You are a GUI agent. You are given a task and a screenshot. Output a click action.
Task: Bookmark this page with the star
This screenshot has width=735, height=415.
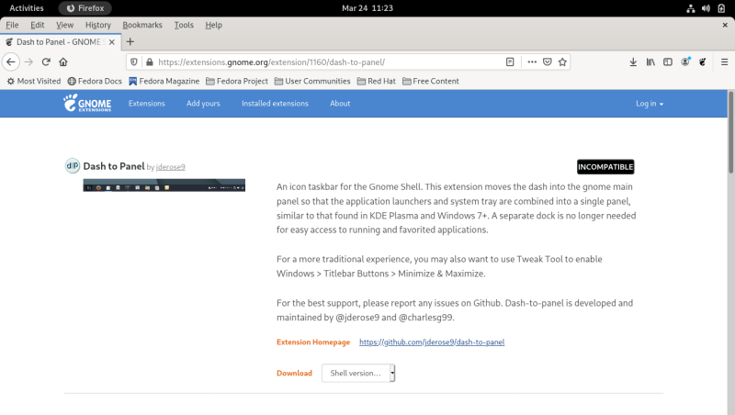(x=562, y=62)
